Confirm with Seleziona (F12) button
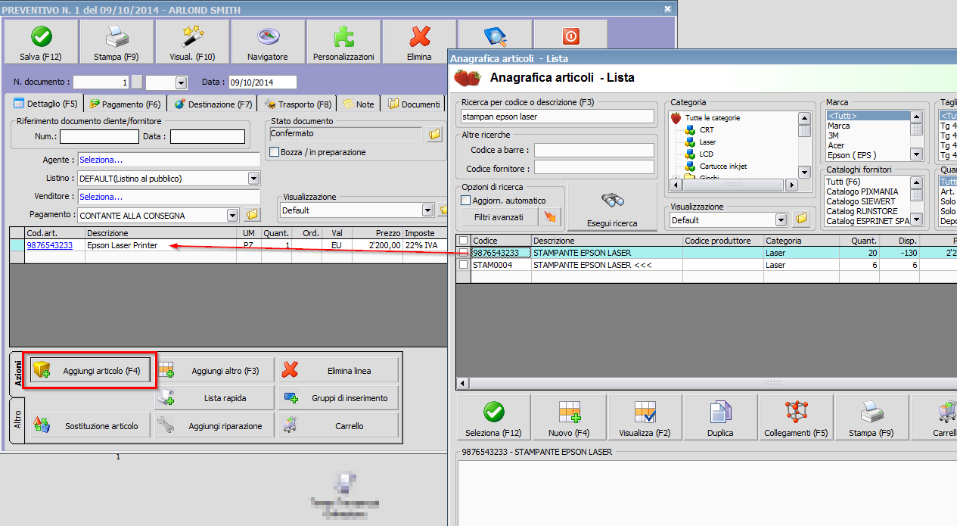The image size is (957, 526). tap(493, 419)
